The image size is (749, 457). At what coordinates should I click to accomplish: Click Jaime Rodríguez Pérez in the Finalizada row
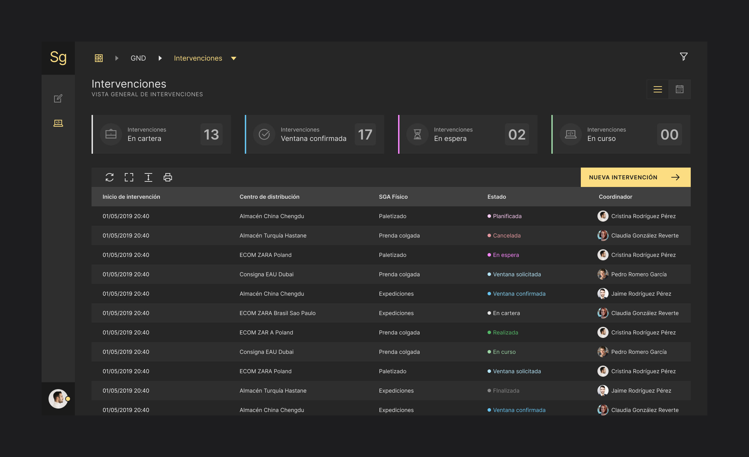pos(641,391)
